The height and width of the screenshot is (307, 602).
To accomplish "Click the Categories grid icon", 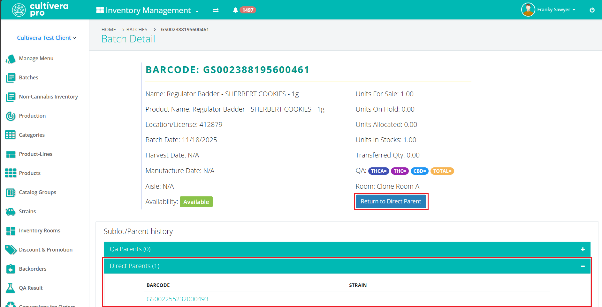I will pos(10,135).
